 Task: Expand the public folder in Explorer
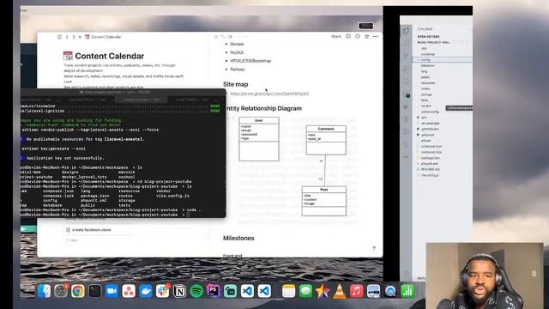[x=425, y=77]
